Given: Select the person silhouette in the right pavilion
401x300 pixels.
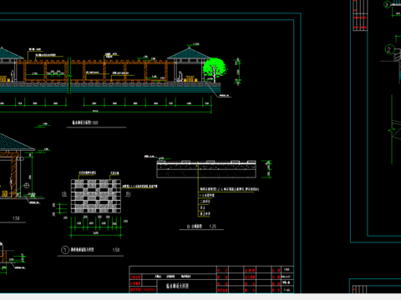Looking at the screenshot, I should click(x=180, y=76).
